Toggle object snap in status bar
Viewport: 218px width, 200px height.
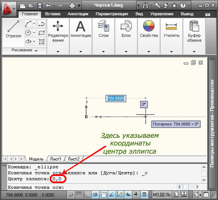104,195
